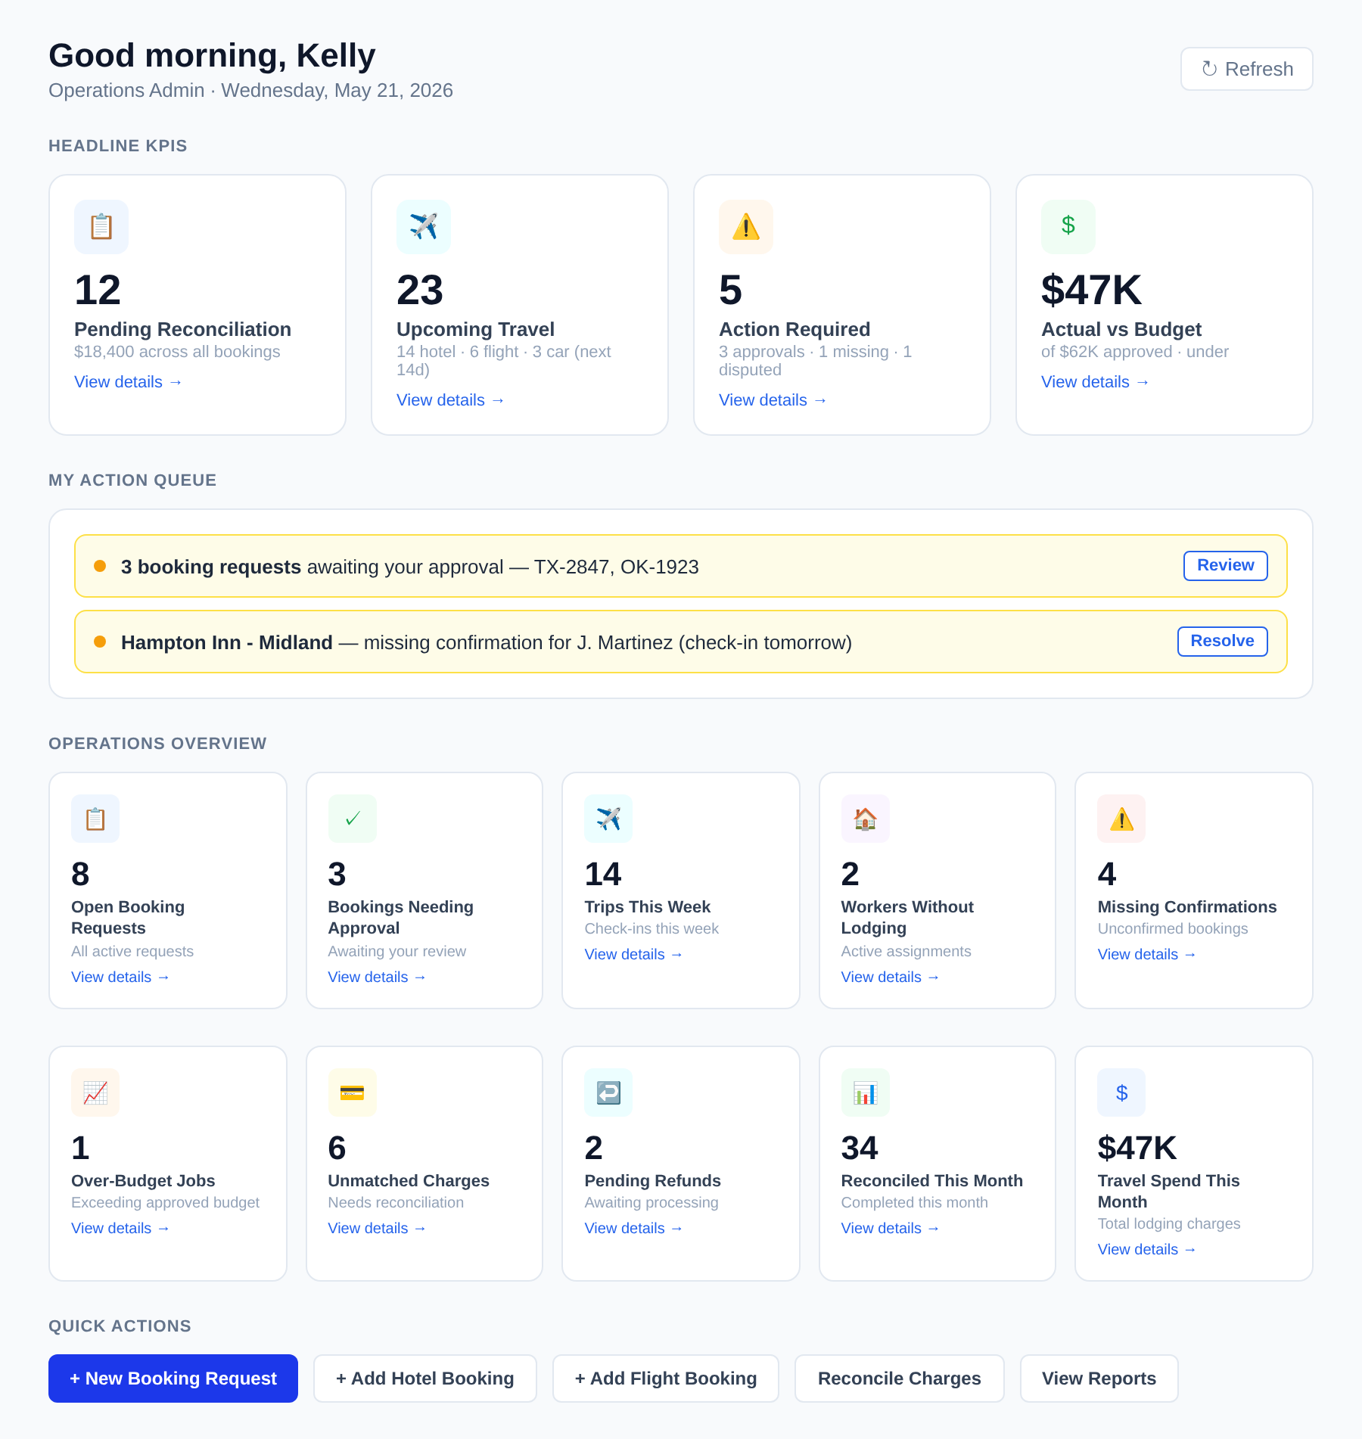Review the 3 pending booking requests
The image size is (1362, 1439).
pos(1225,566)
